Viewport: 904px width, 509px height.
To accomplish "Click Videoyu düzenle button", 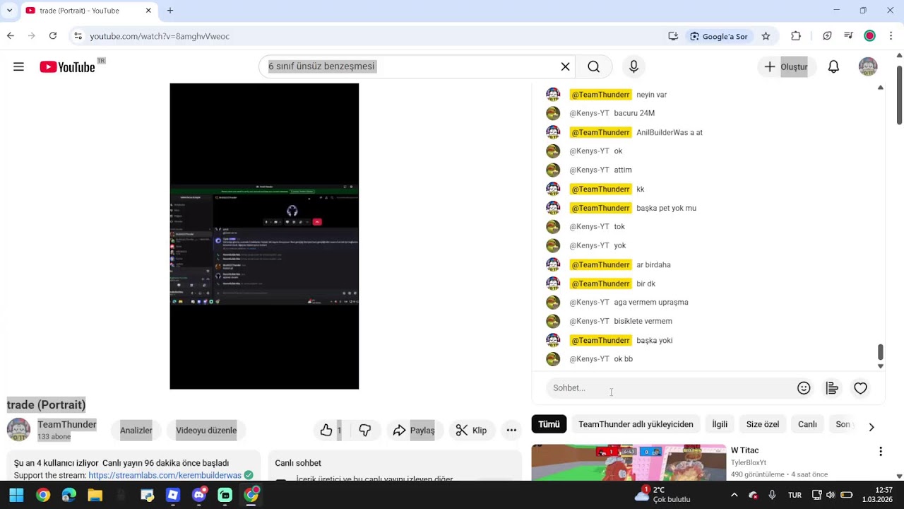I will click(206, 430).
